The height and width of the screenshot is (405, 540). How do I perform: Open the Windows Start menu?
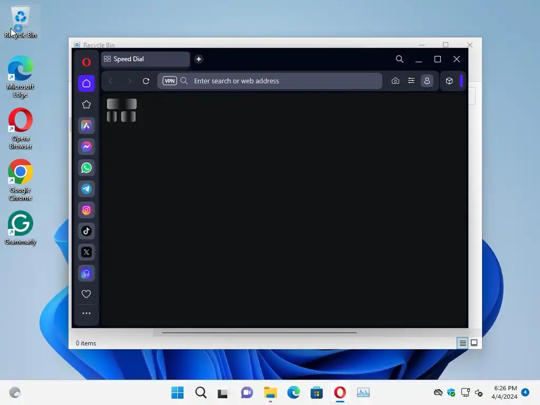pos(177,392)
